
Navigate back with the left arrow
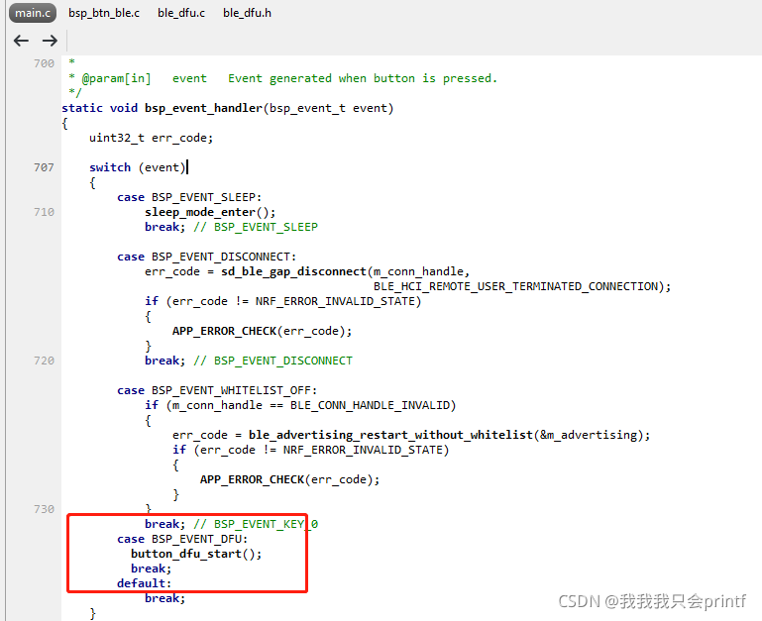(21, 41)
